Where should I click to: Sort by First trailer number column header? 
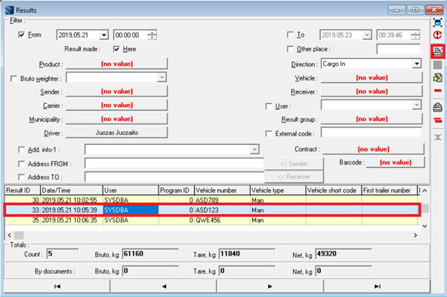[390, 190]
